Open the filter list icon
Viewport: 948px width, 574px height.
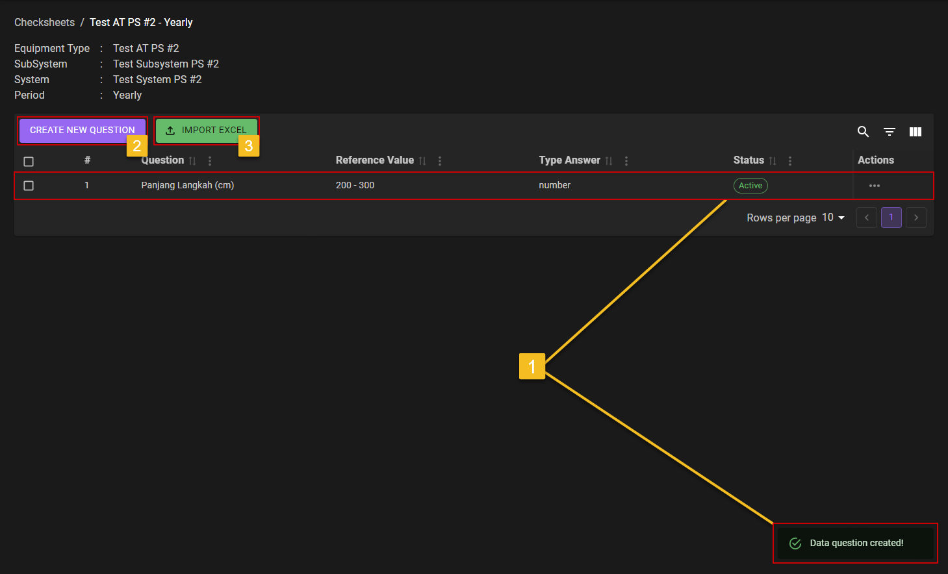pyautogui.click(x=890, y=132)
